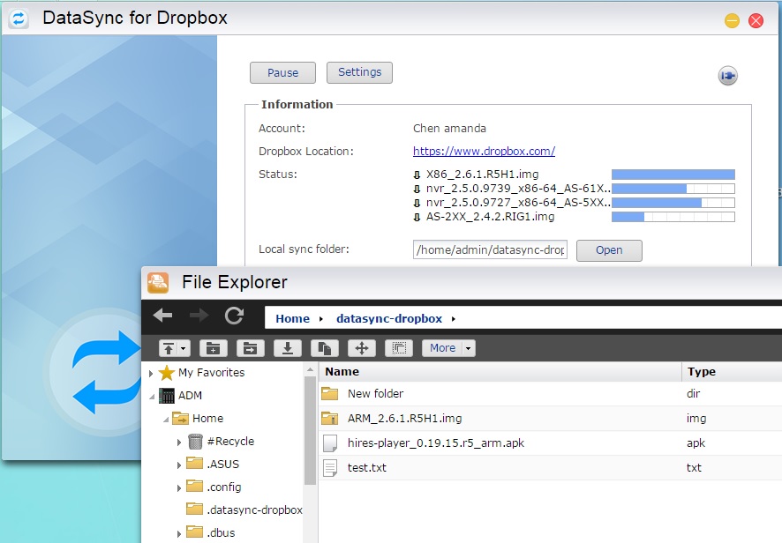Click arrow after Home in breadcrumb
The image size is (782, 543).
click(321, 319)
